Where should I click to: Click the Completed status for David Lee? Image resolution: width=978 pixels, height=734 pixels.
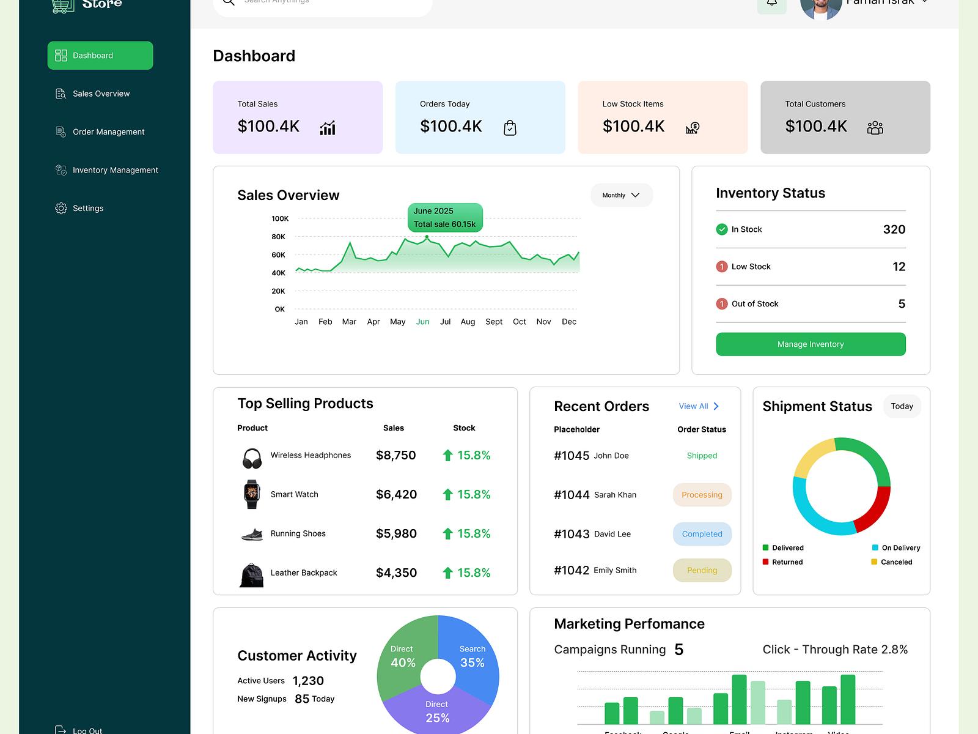[702, 534]
